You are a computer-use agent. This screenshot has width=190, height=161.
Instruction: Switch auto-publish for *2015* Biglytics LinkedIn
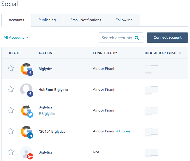click(x=151, y=131)
